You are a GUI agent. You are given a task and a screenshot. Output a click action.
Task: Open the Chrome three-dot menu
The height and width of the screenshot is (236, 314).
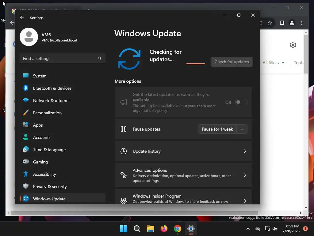302,23
